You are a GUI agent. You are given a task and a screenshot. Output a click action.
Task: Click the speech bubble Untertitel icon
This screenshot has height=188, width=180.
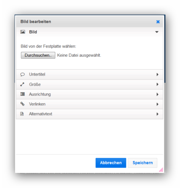point(22,74)
